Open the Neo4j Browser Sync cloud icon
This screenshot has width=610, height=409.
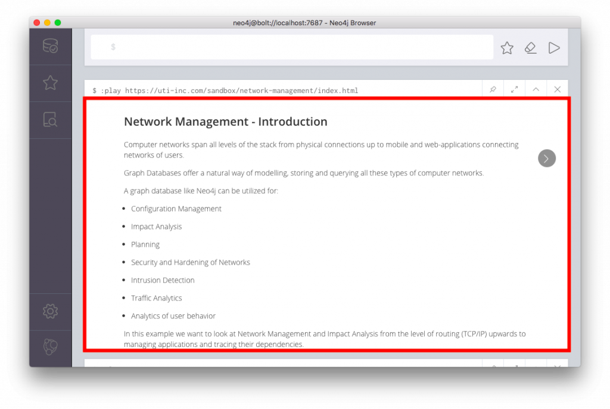pyautogui.click(x=51, y=347)
